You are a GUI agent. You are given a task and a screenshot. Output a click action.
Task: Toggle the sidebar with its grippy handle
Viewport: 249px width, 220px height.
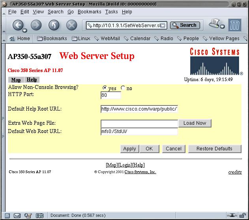[3, 128]
